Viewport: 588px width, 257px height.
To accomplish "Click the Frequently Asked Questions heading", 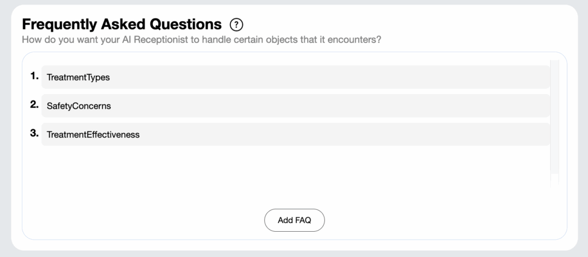I will [x=122, y=24].
